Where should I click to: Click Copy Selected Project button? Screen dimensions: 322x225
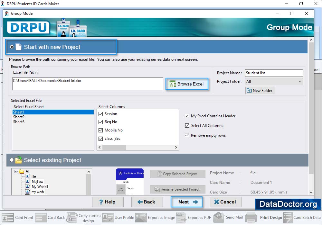pos(178,174)
